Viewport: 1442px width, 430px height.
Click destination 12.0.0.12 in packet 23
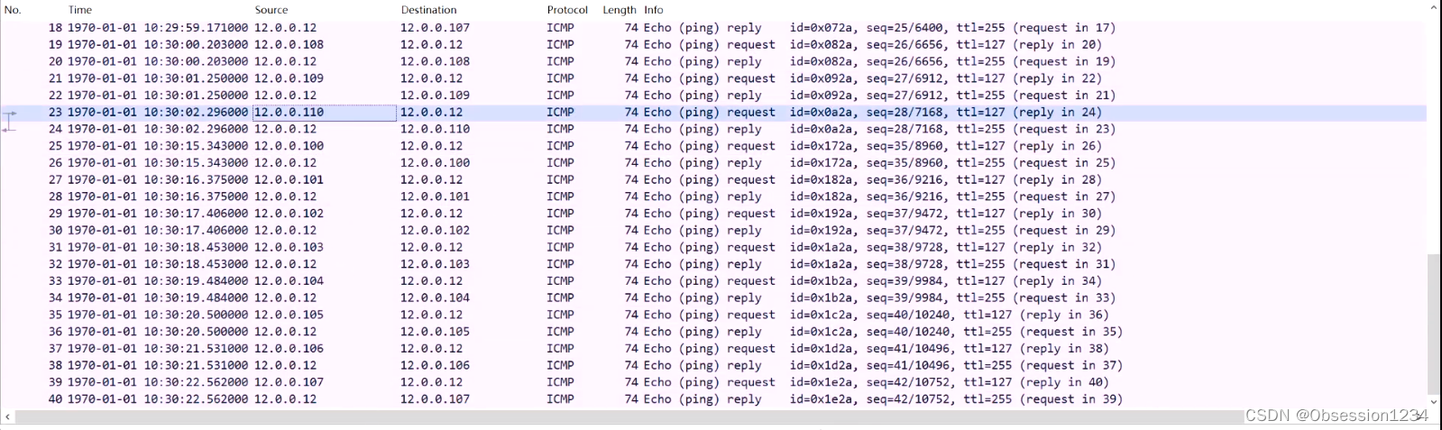coord(431,113)
